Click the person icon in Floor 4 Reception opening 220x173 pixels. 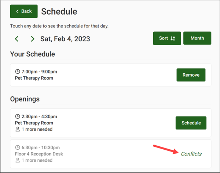(17, 160)
